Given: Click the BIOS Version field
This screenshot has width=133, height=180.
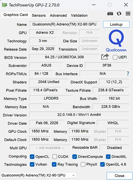Looking at the screenshot, I should click(64, 57).
